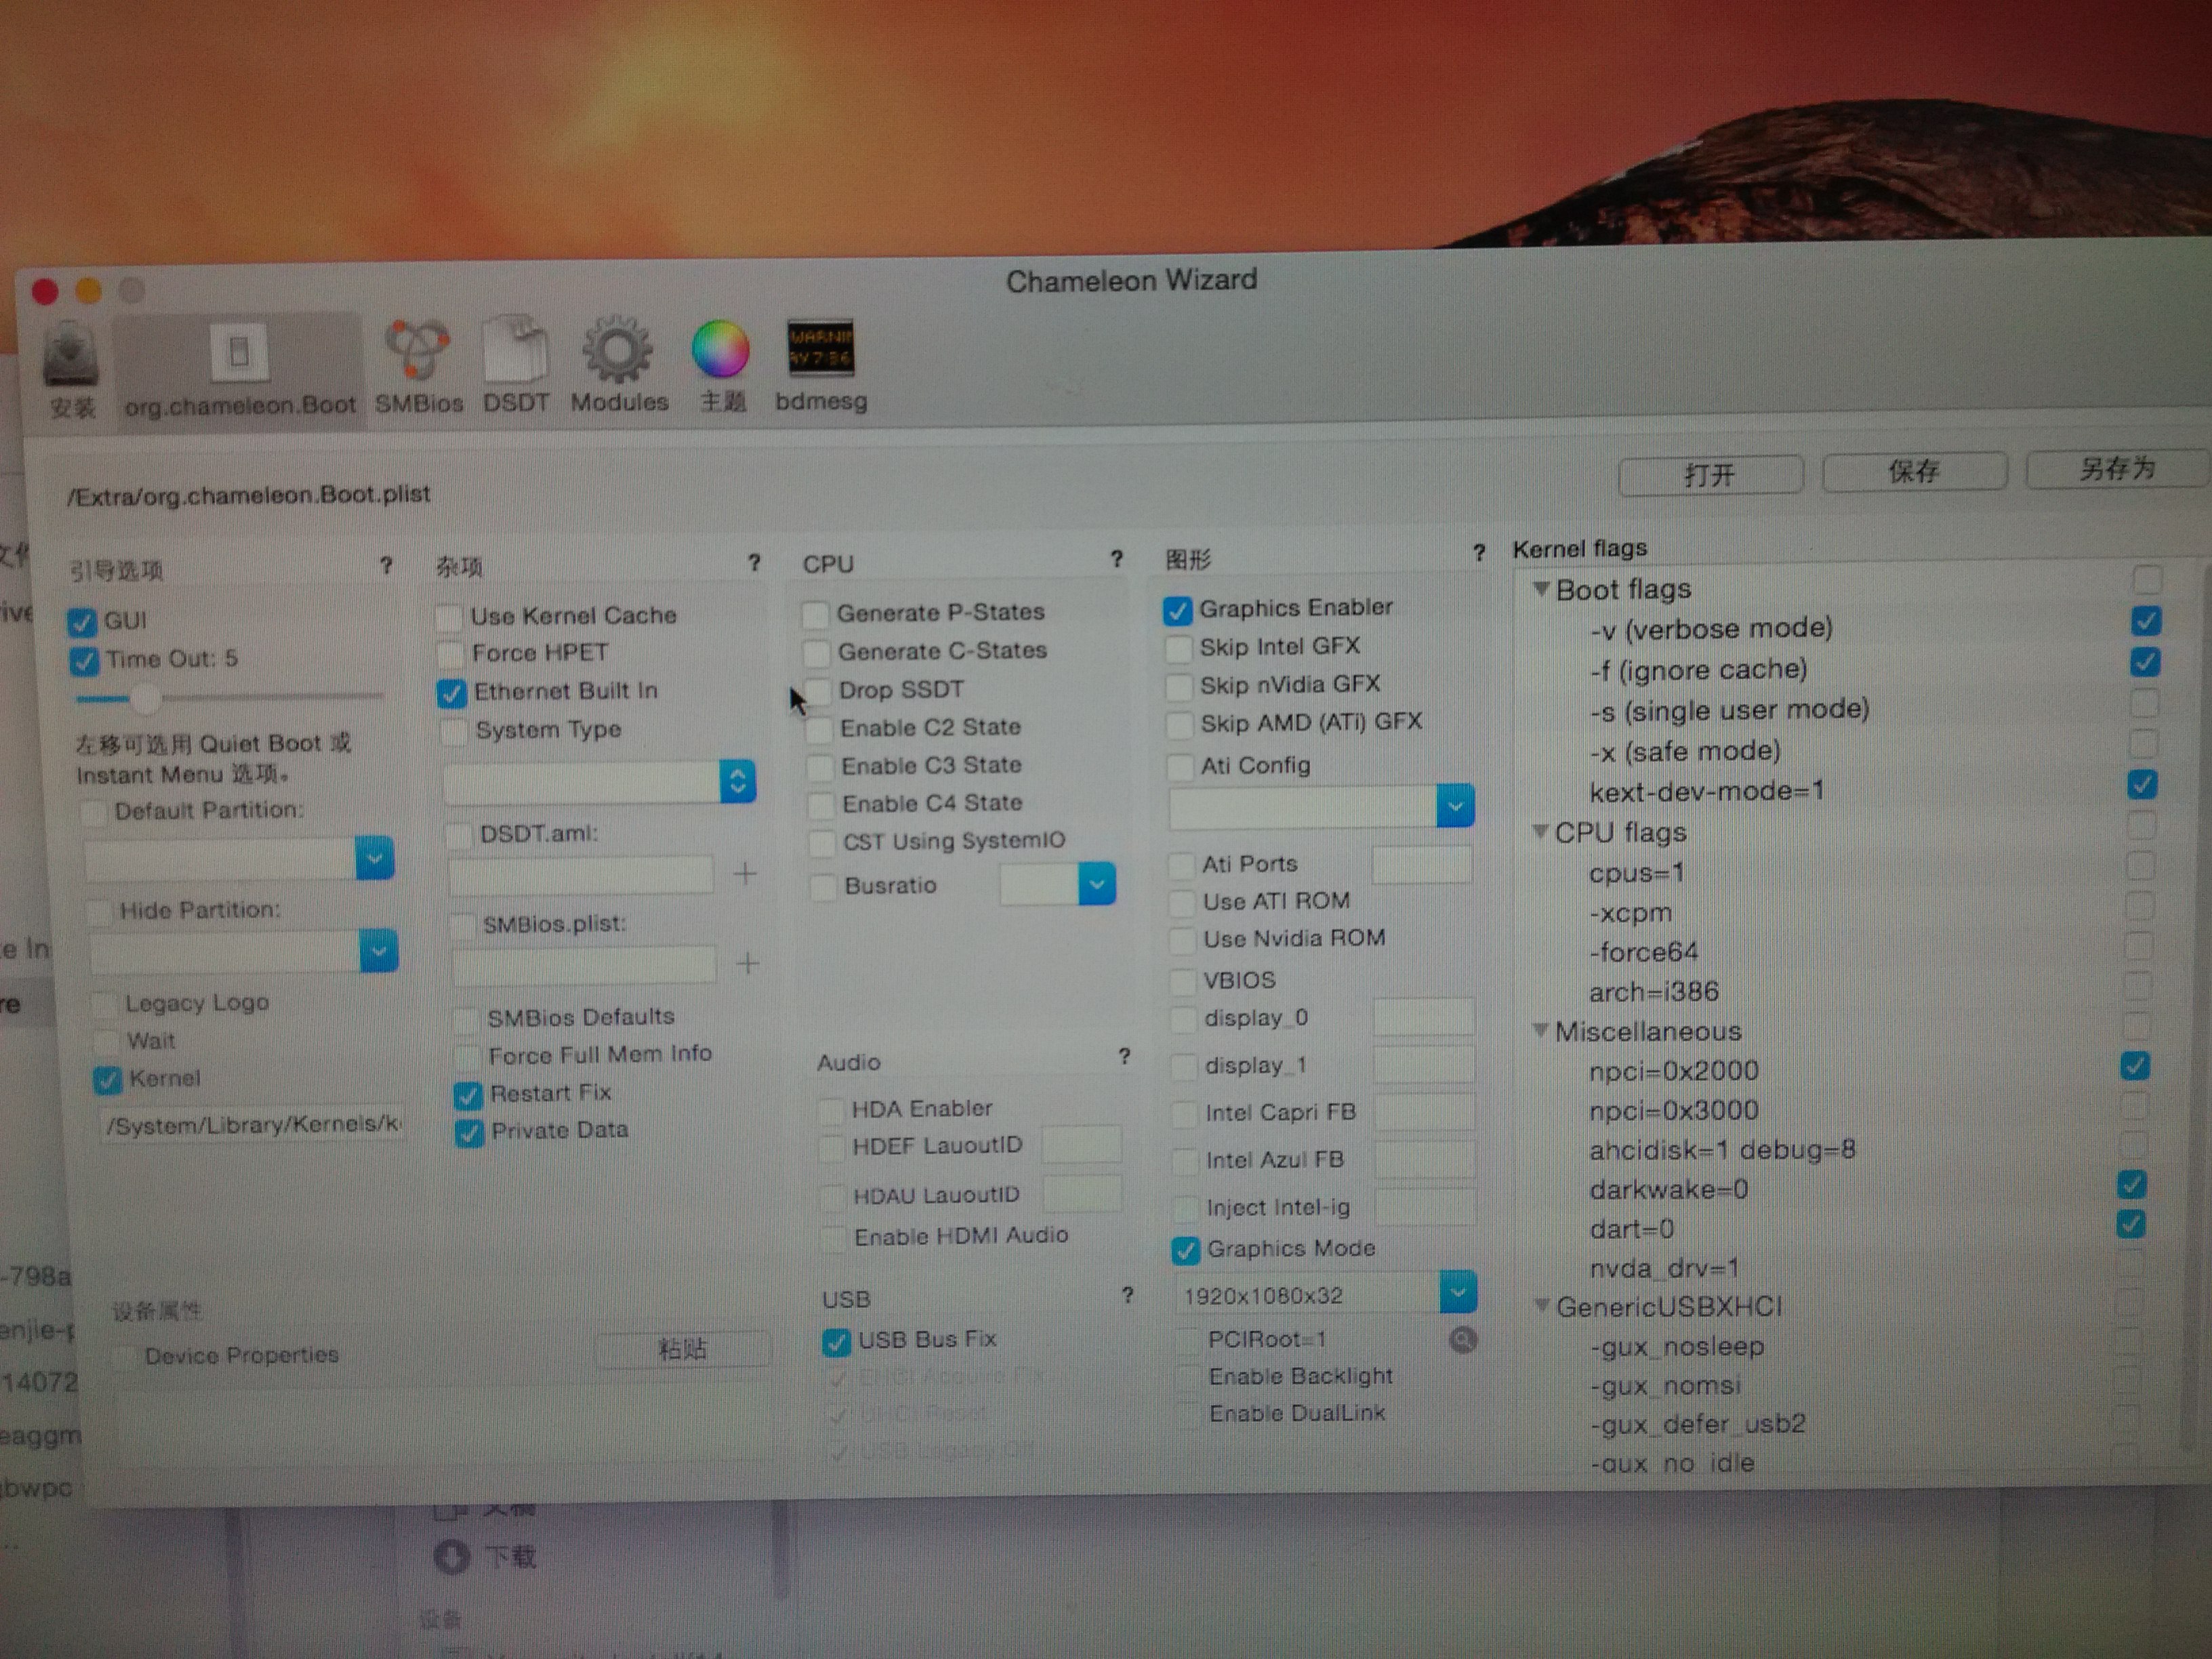Viewport: 2212px width, 1659px height.
Task: Click the help question mark for 杂项
Action: coord(754,563)
